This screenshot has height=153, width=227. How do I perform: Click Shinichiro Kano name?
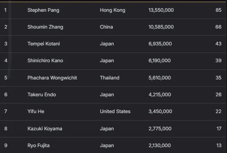[45, 61]
